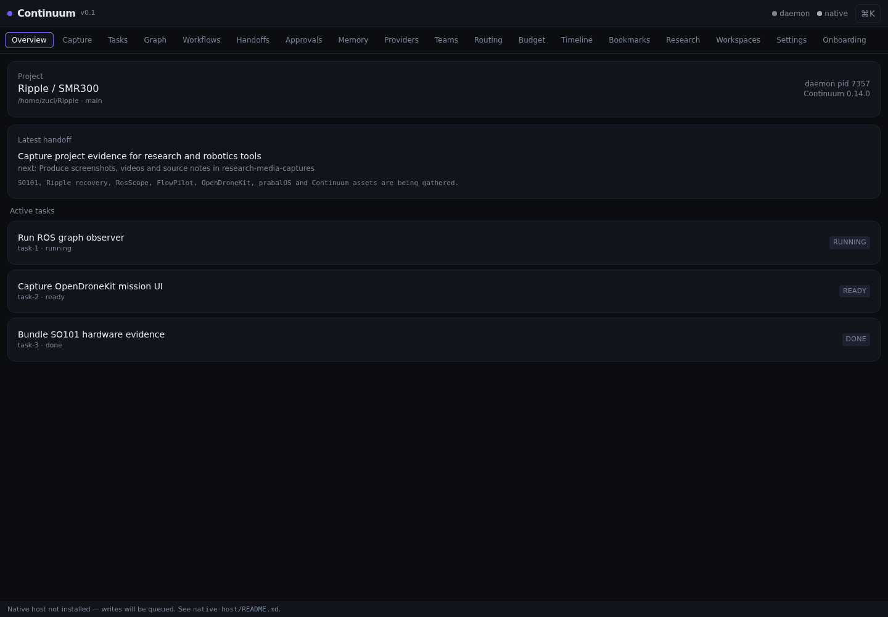Image resolution: width=888 pixels, height=617 pixels.
Task: Click the daemon status indicator
Action: click(x=791, y=14)
